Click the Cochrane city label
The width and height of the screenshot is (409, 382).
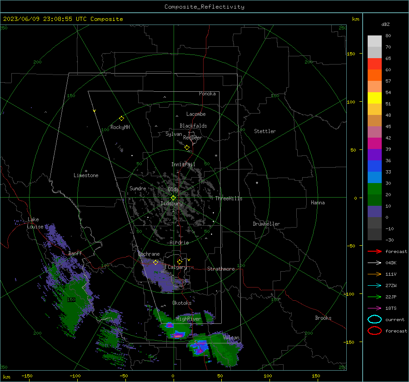(x=149, y=254)
